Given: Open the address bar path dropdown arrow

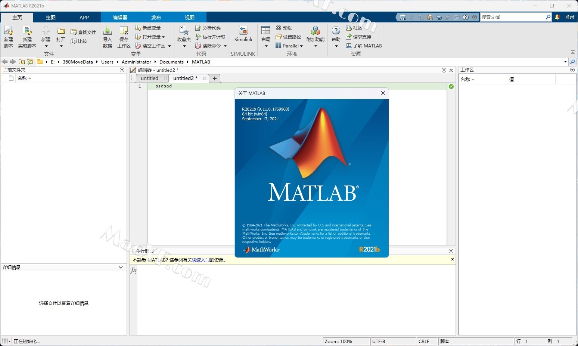Looking at the screenshot, I should click(565, 62).
